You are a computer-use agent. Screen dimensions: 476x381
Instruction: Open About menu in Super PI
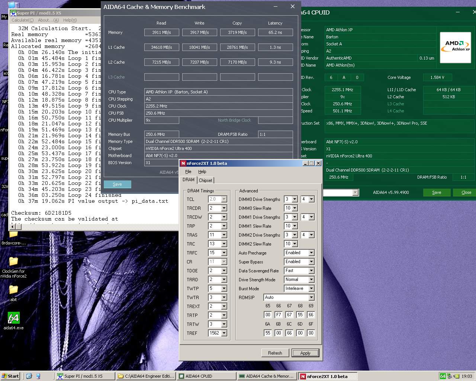(48, 20)
